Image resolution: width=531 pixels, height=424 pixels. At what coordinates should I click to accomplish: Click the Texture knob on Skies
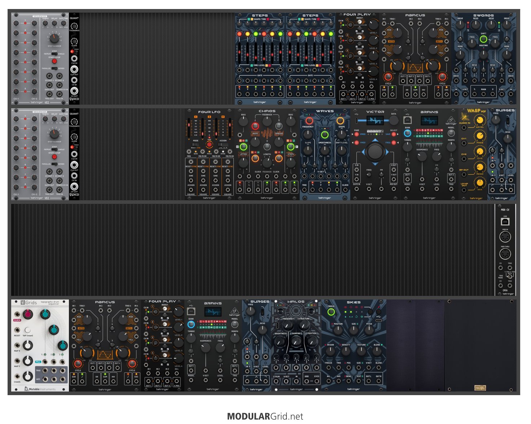pyautogui.click(x=361, y=351)
